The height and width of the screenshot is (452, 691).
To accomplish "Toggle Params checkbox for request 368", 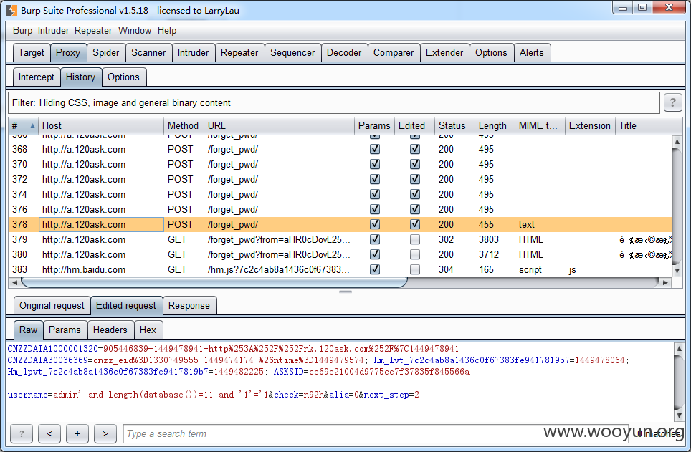I will tap(375, 149).
